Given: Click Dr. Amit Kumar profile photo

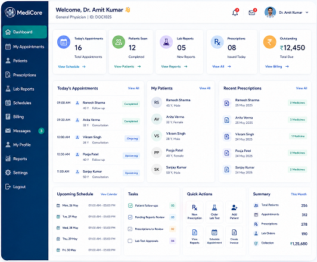Looking at the screenshot, I should (x=270, y=13).
